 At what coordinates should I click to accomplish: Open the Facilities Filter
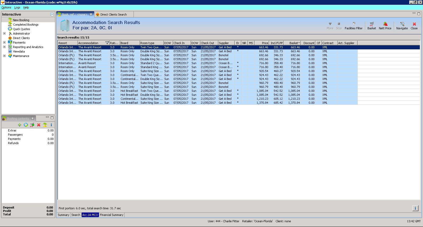[353, 26]
